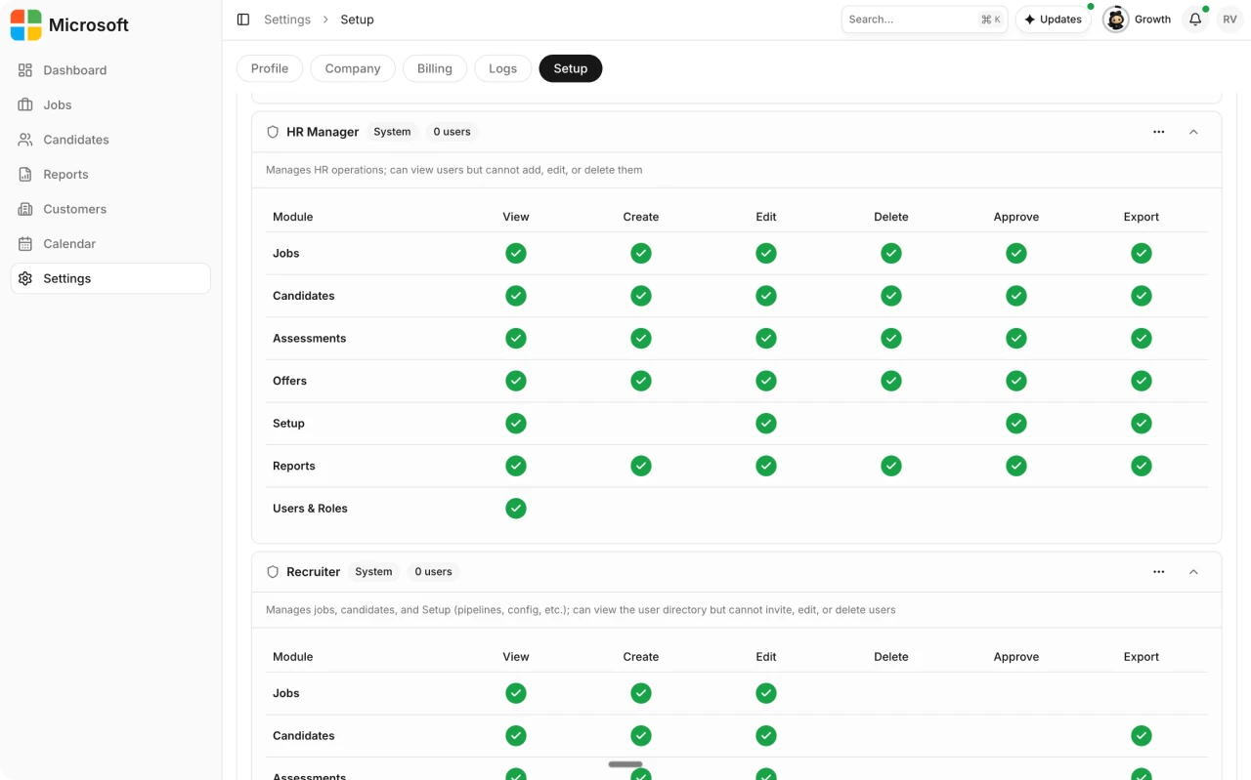Switch to the Profile tab
Screen dimensions: 1251x780
coord(270,68)
